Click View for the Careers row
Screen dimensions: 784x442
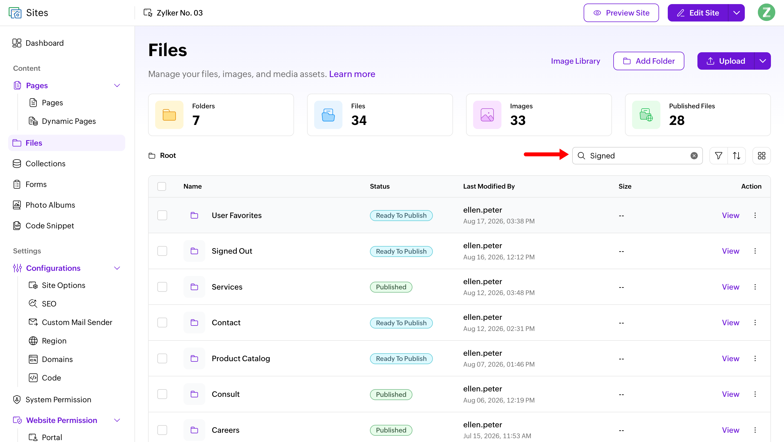tap(730, 430)
